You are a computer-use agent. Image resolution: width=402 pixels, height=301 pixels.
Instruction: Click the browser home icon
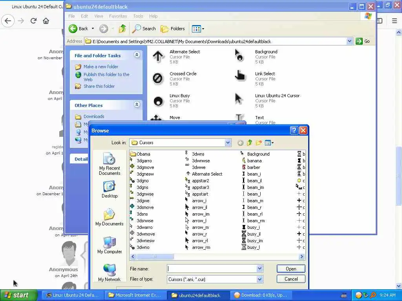(46, 21)
